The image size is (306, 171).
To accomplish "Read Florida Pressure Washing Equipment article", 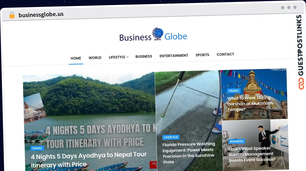I will (x=189, y=153).
